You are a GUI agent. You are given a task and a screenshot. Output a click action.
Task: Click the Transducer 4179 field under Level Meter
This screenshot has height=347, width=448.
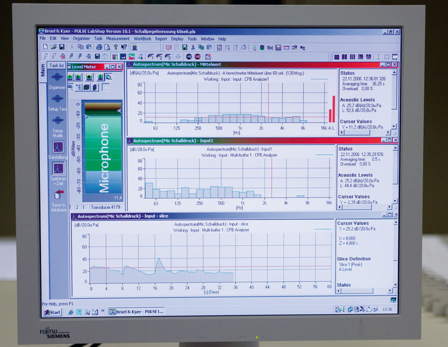click(x=106, y=207)
